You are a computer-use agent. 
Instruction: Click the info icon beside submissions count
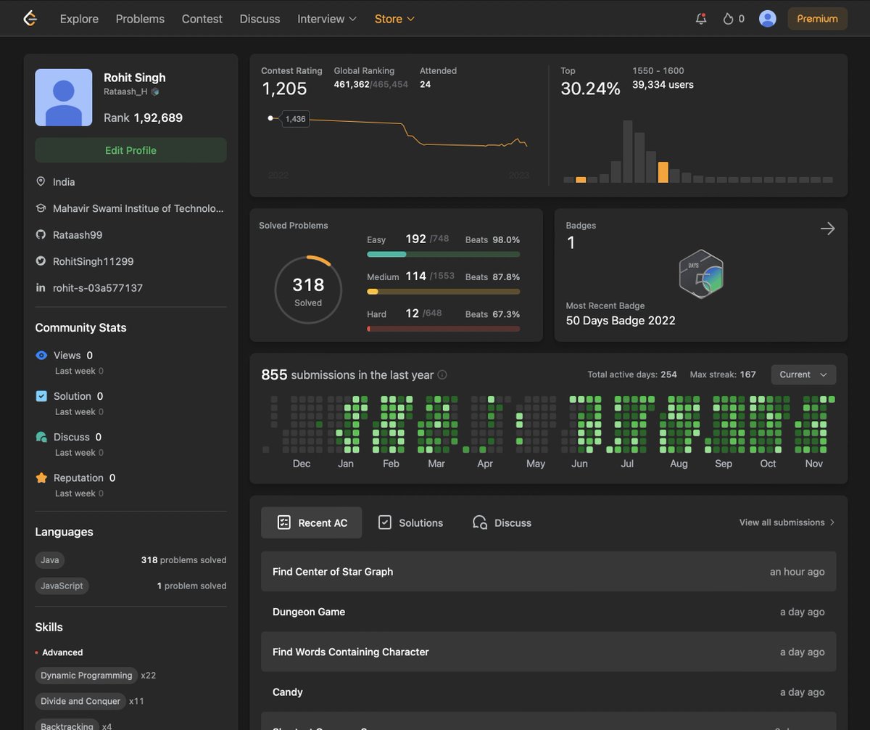(x=441, y=375)
